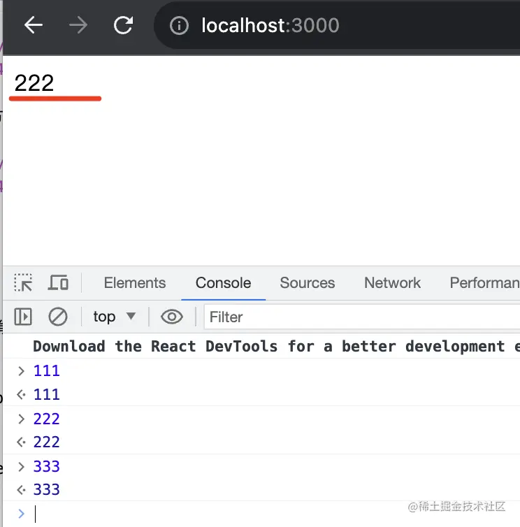Viewport: 520px width, 527px height.
Task: Open the Sources tab
Action: click(x=308, y=282)
